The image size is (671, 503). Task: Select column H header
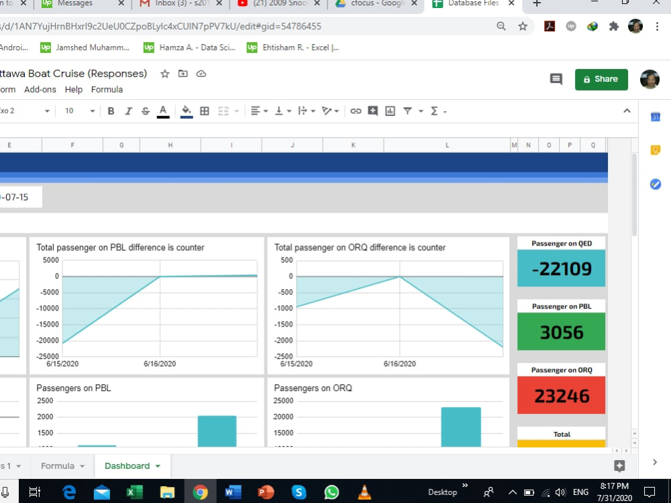tap(170, 145)
